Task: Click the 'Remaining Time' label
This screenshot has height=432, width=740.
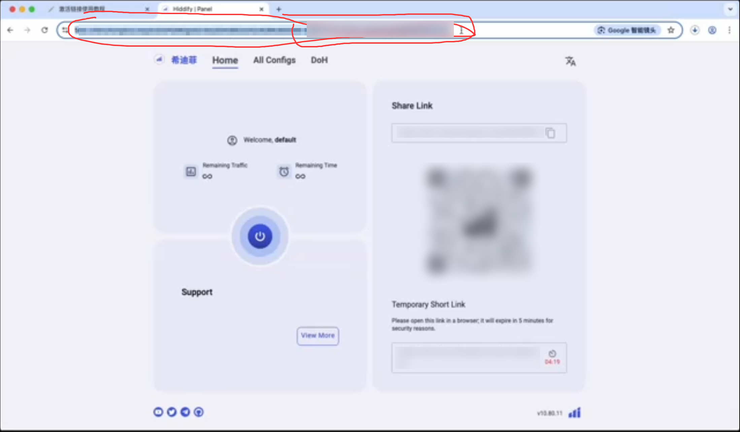Action: (316, 165)
